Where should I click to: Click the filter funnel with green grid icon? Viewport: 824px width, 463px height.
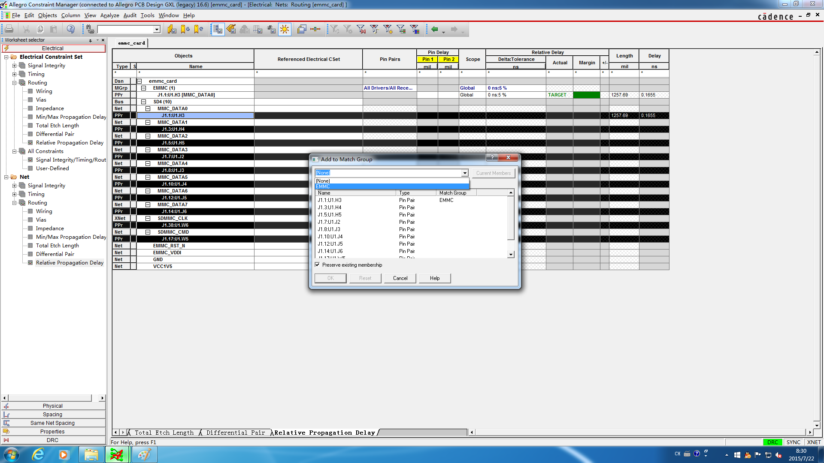pyautogui.click(x=401, y=29)
